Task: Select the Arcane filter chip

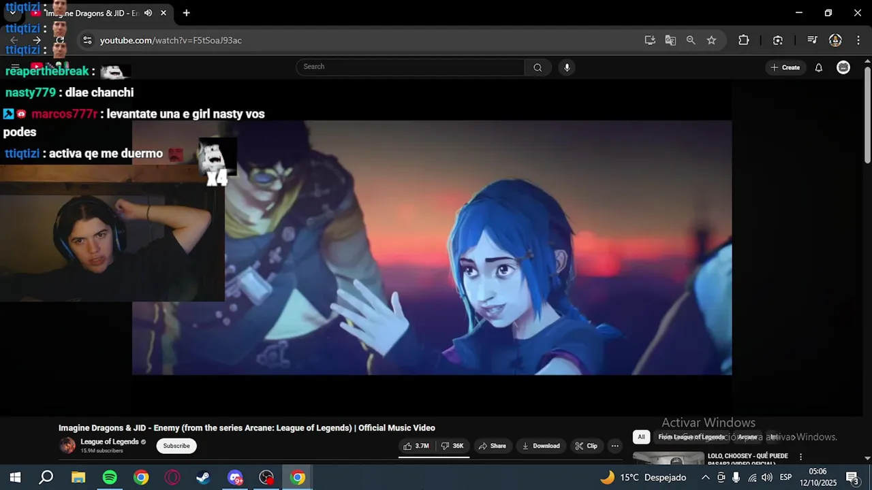Action: (x=747, y=437)
